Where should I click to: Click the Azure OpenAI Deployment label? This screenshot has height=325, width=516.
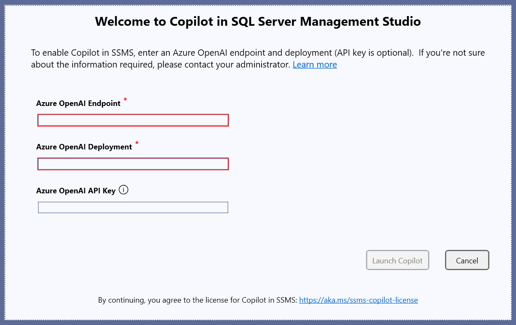[x=84, y=147]
